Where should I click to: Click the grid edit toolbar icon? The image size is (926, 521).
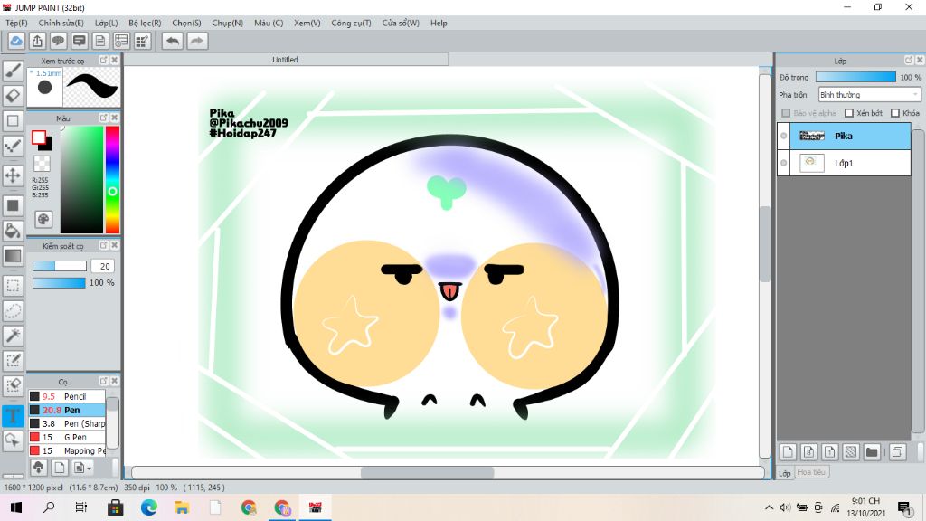[x=142, y=41]
